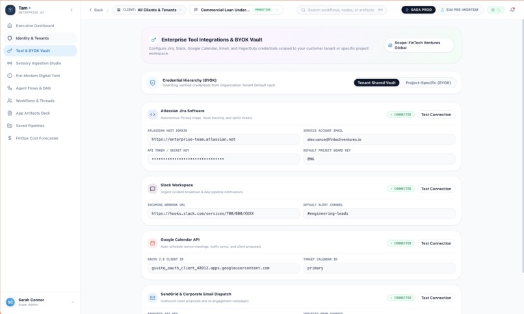Click the Google Calendar CONNECTED badge
The image size is (524, 314).
(x=401, y=243)
